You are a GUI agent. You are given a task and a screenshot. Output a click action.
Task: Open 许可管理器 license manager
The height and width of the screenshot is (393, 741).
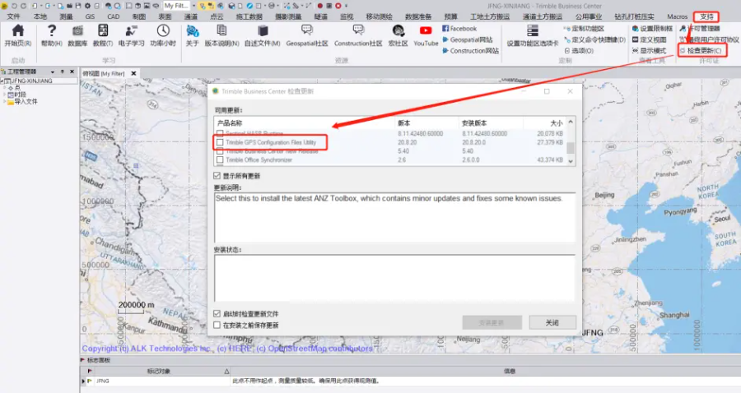pos(699,29)
